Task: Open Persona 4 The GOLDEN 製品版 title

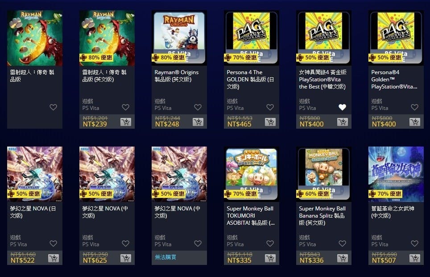Action: point(250,80)
